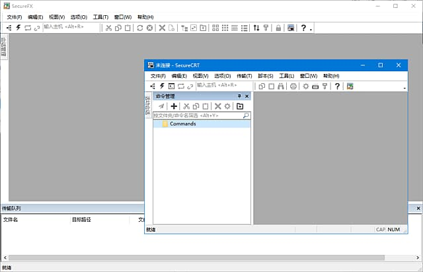Open the vertical session manager tab in SecureCRT
The height and width of the screenshot is (272, 423).
click(148, 106)
